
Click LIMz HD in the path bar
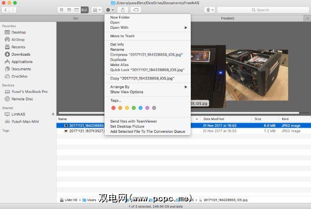pos(69,200)
